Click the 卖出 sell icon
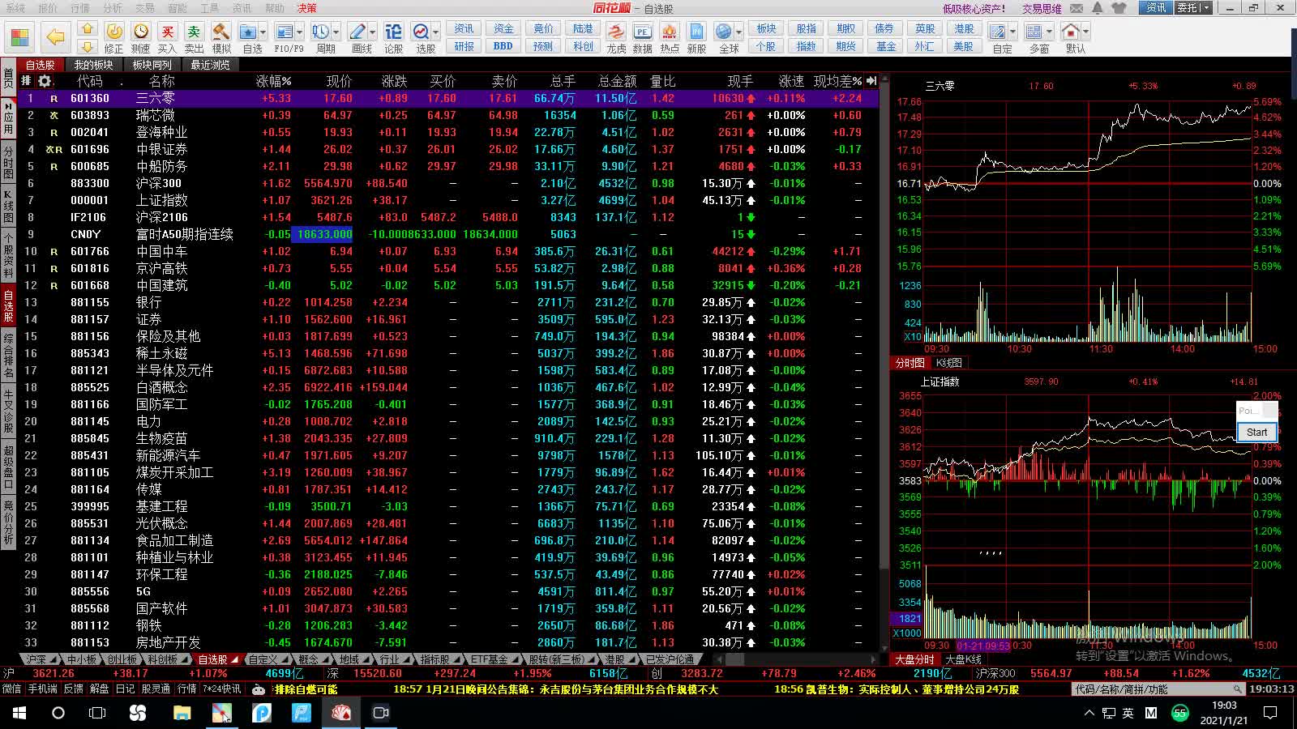 pos(194,37)
